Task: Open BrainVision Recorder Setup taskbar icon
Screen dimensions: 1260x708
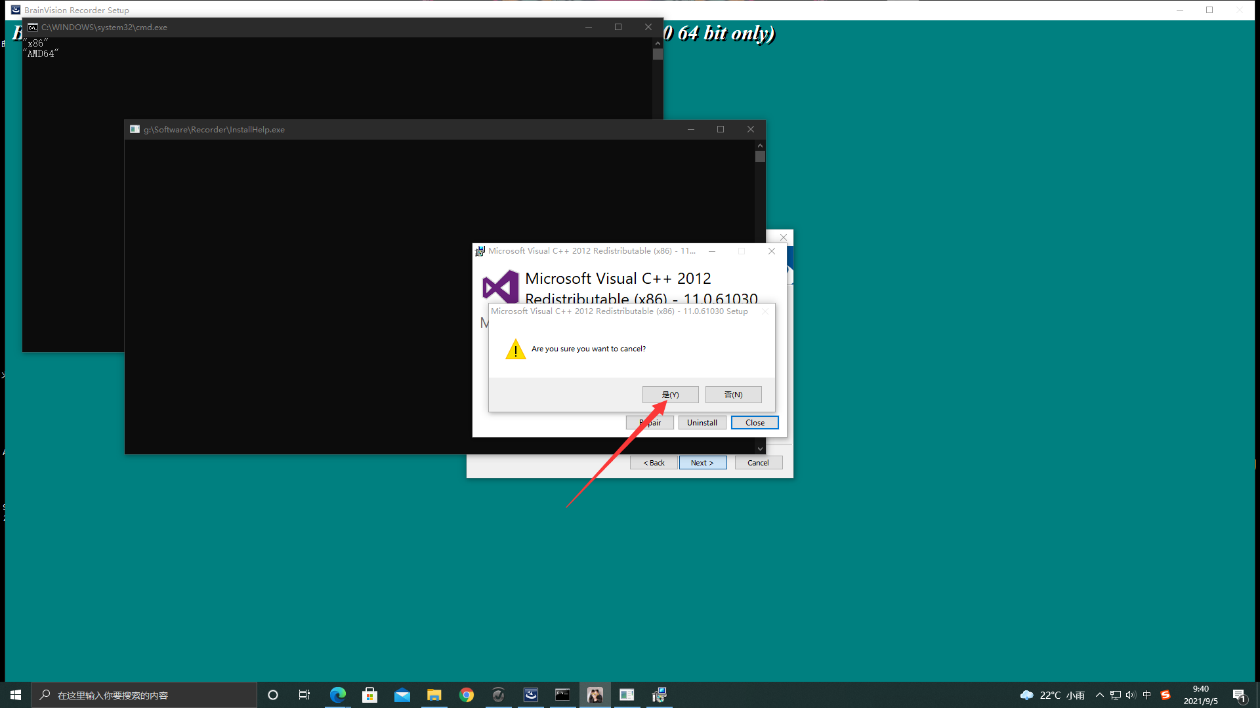Action: (531, 695)
